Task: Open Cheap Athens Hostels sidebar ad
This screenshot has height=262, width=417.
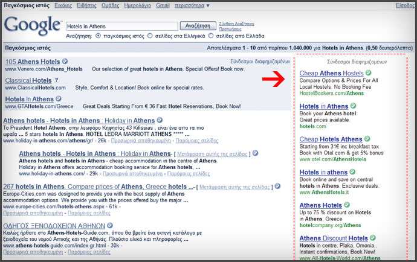Action: pyautogui.click(x=331, y=73)
